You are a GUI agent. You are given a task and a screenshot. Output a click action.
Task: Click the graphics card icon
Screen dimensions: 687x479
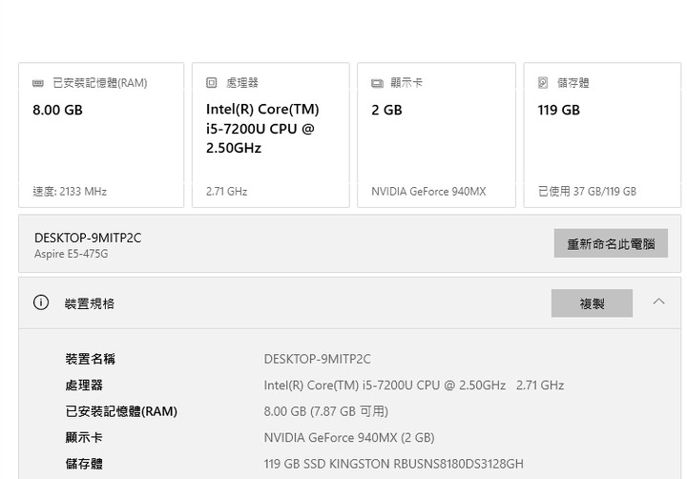pos(377,83)
